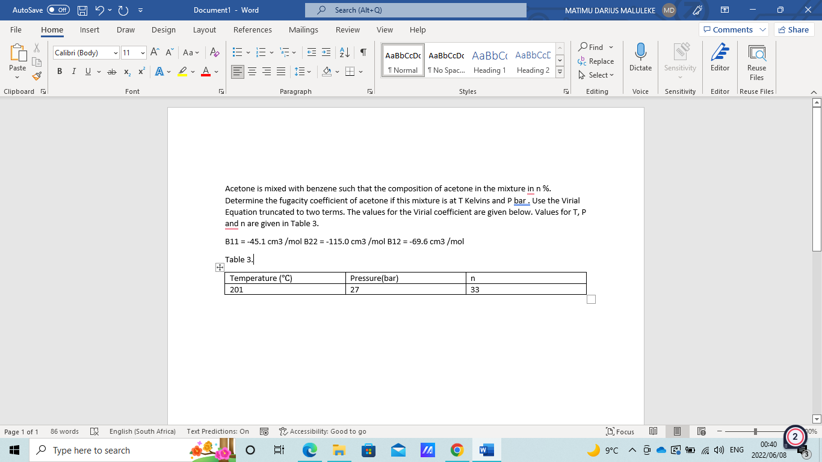Toggle AutoSave switch on
The image size is (822, 462).
58,10
